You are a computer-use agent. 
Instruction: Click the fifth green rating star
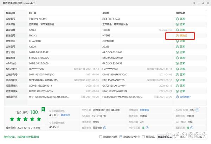pos(39,119)
